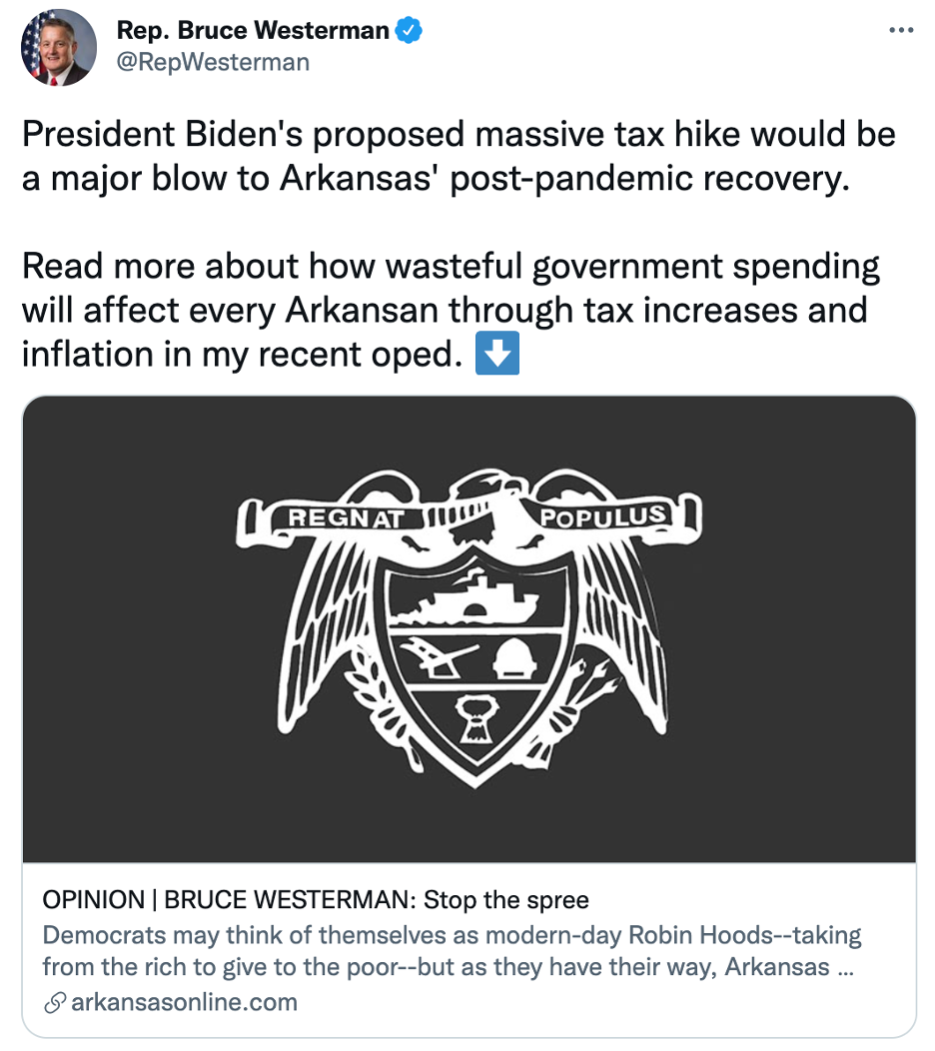
Task: Click the paragraph beginning 'Read more about'
Action: pos(451,311)
